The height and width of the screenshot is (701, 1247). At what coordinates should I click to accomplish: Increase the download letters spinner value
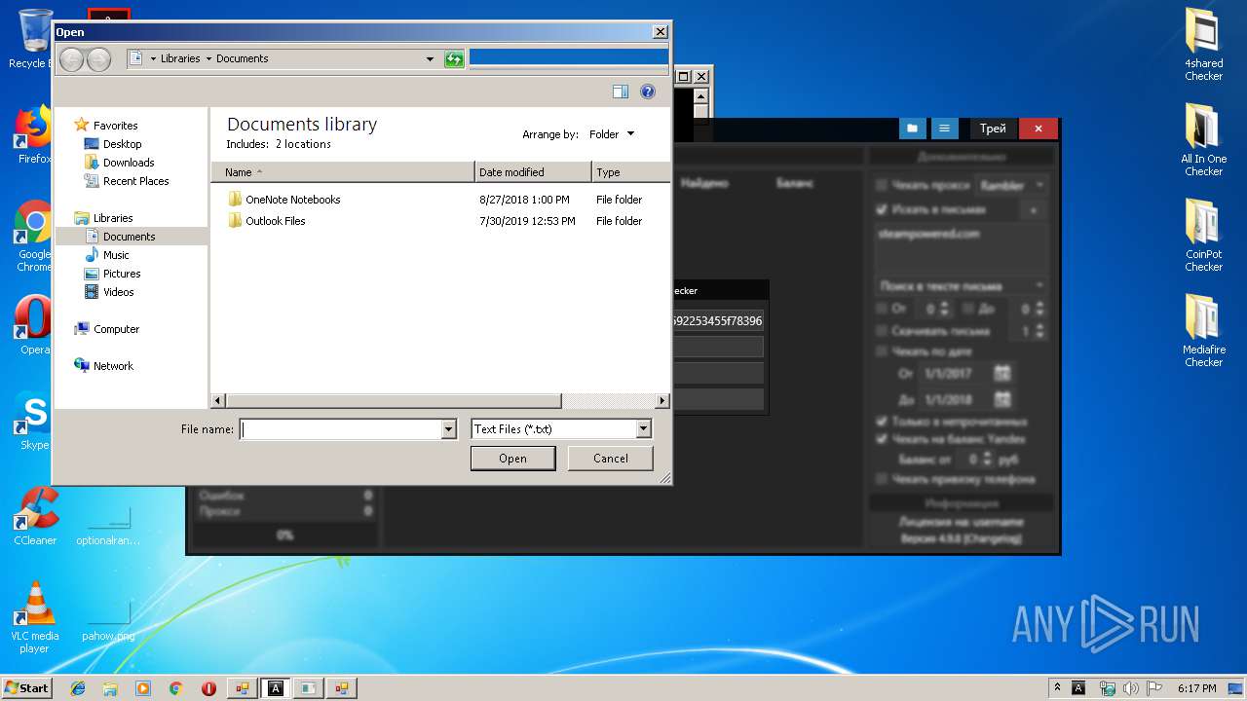[x=1039, y=327]
